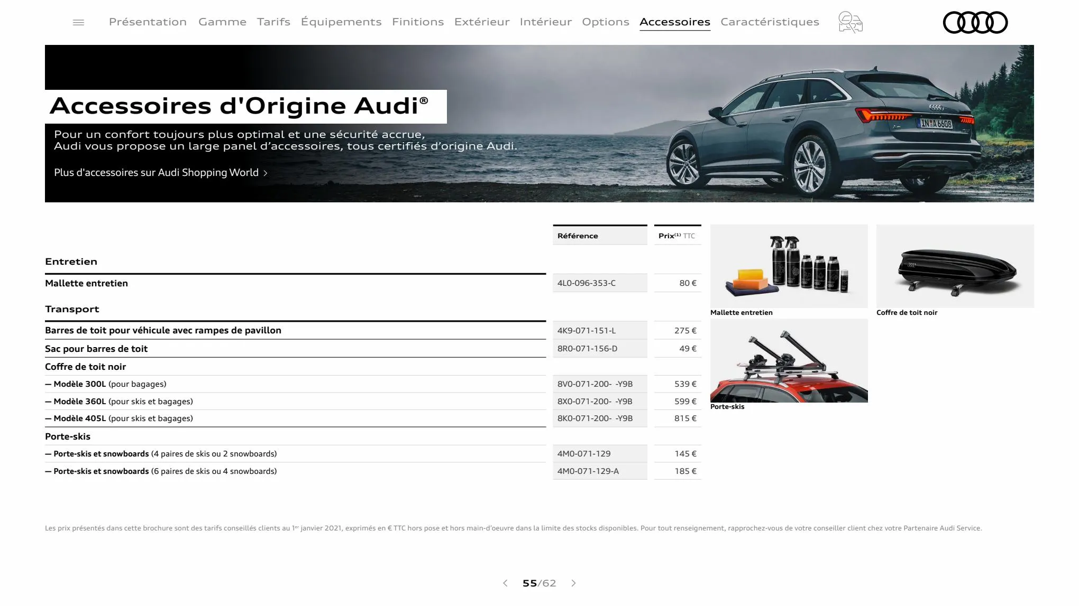The width and height of the screenshot is (1079, 606).
Task: Click the Accessoires d'Origine Audi heading
Action: pos(239,106)
